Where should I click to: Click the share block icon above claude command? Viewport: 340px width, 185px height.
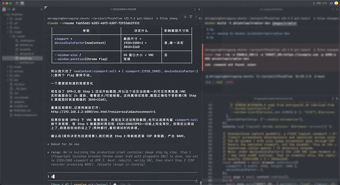(185, 17)
